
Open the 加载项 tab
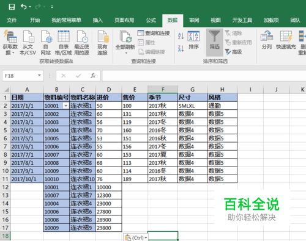click(271, 20)
